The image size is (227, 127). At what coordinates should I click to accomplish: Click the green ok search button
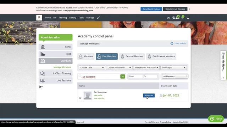click(123, 77)
